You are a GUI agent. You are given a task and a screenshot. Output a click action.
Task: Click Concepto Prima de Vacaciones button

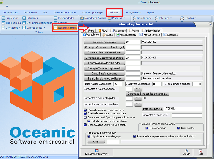tap(104, 52)
